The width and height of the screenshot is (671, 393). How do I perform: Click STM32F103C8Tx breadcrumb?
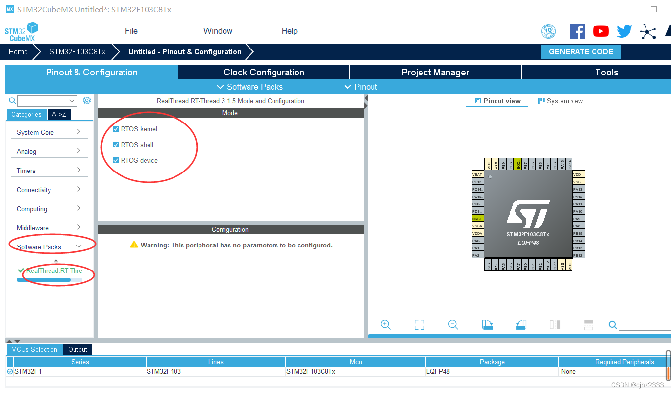(77, 52)
